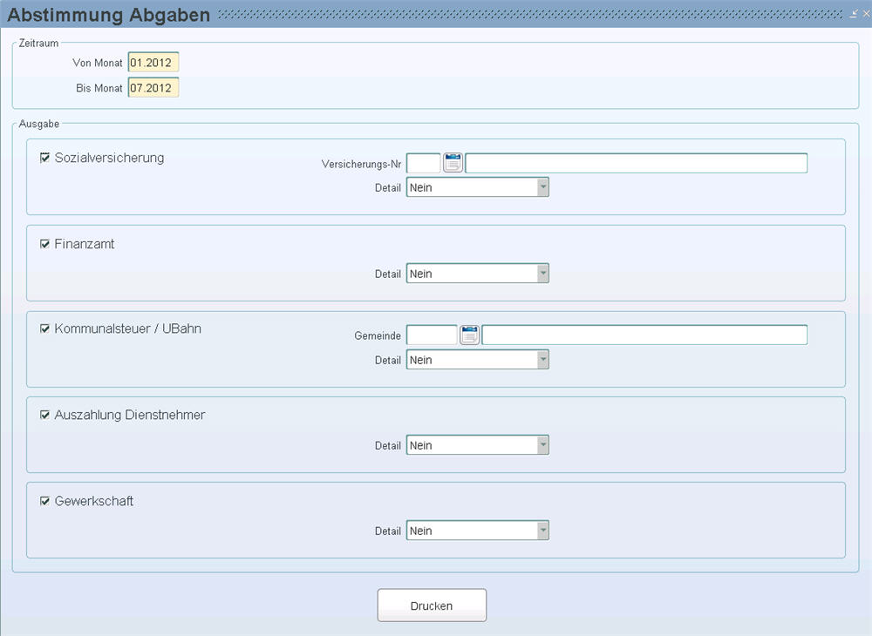Click the Sozialversicherung label text
The height and width of the screenshot is (636, 872).
(x=110, y=158)
